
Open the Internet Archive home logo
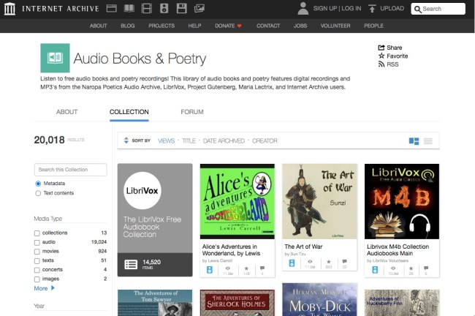[9, 9]
